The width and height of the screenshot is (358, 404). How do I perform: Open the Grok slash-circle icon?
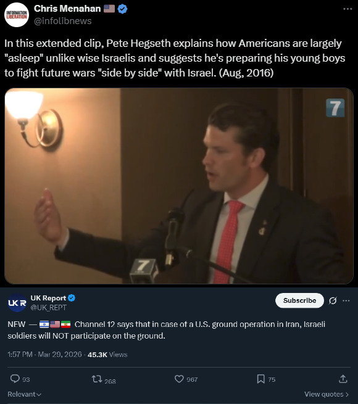tap(333, 300)
